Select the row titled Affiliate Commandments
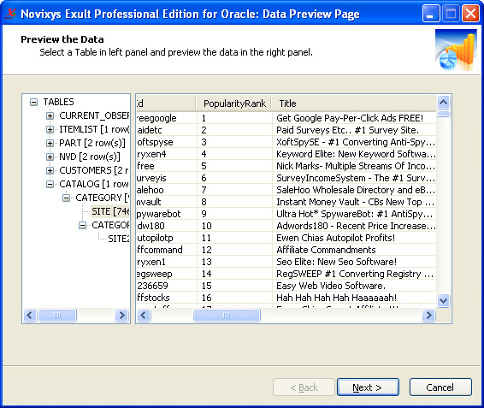The width and height of the screenshot is (484, 408). [286, 250]
